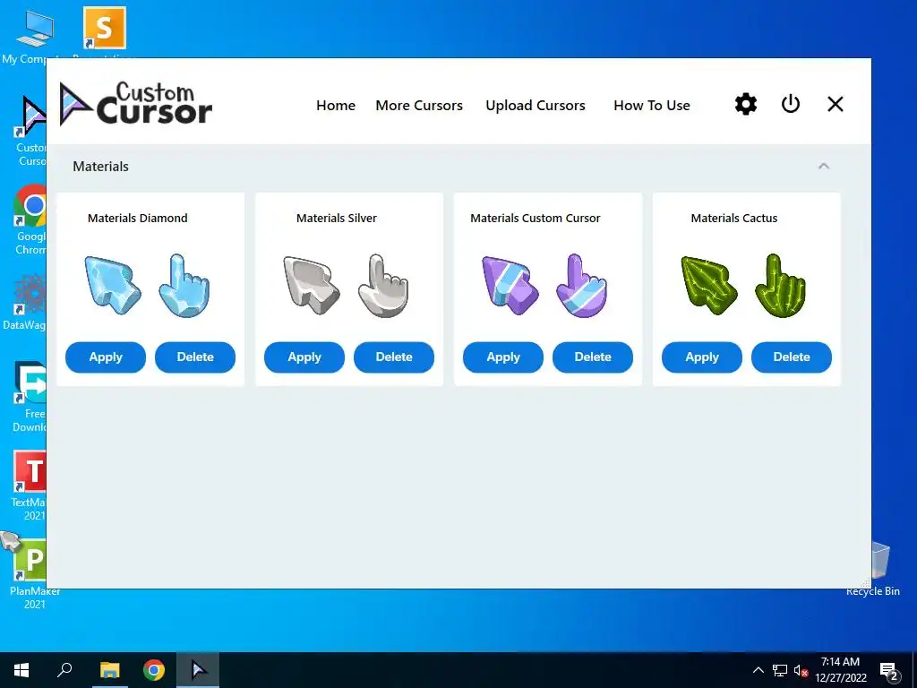Screen dimensions: 917x688
Task: Click the Custom Cursor taskbar icon
Action: point(198,670)
